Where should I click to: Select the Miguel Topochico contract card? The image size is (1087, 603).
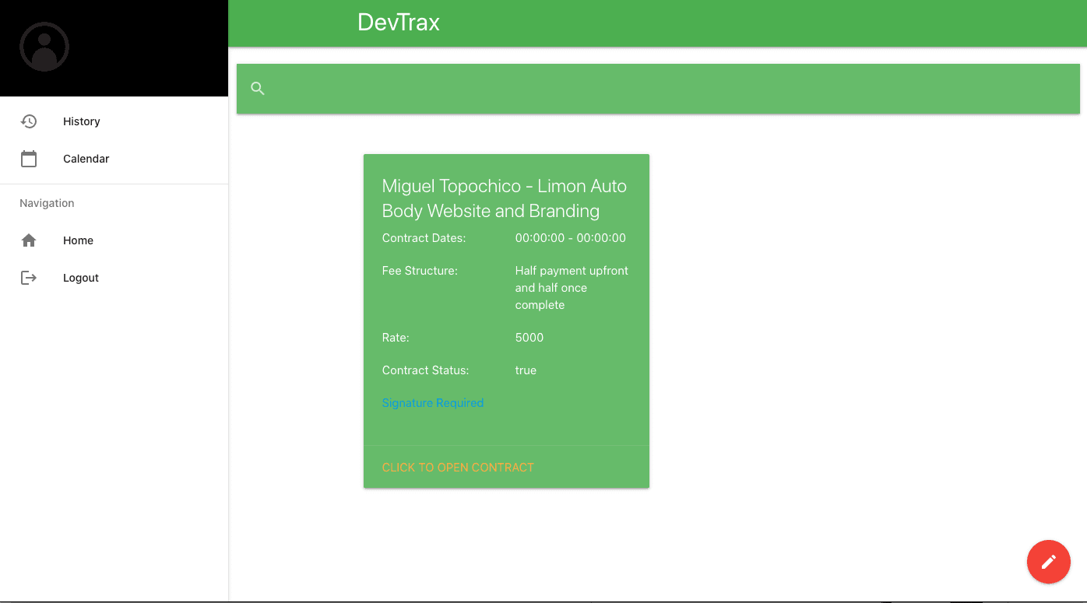[x=506, y=319]
